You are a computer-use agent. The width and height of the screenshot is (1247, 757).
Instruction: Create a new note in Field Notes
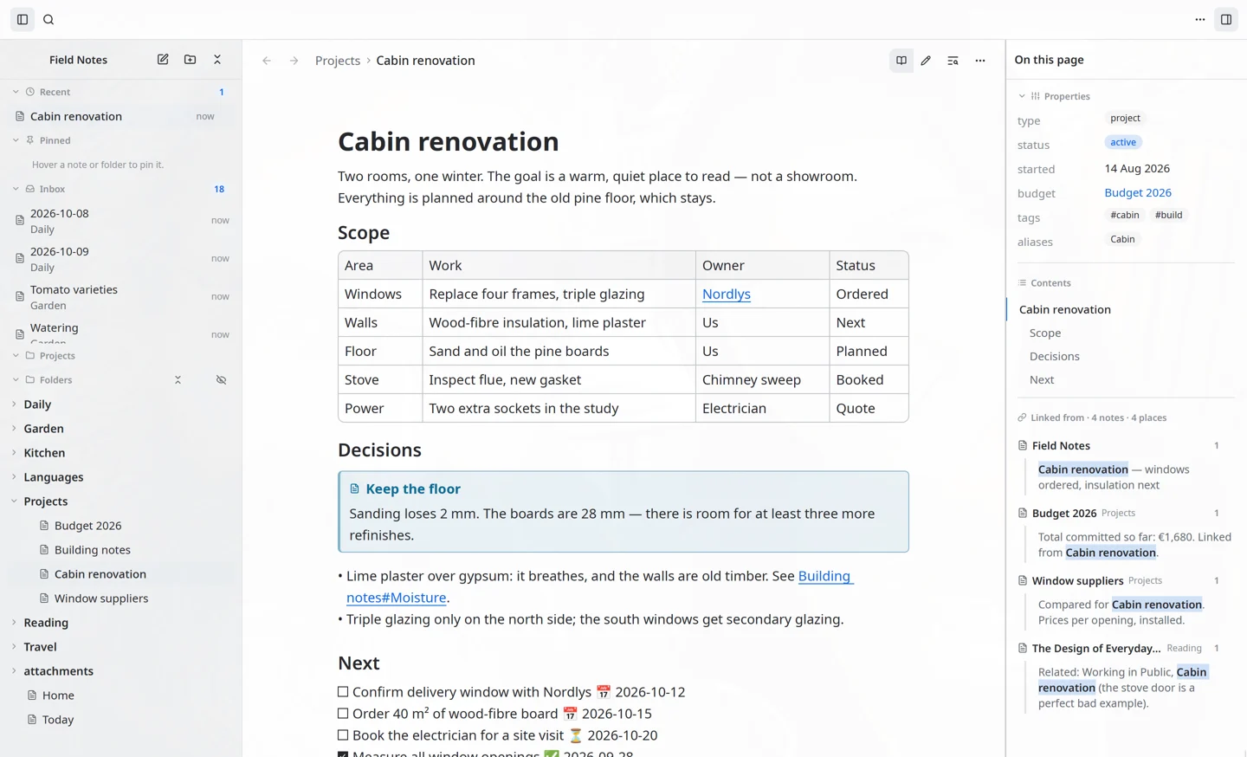163,60
